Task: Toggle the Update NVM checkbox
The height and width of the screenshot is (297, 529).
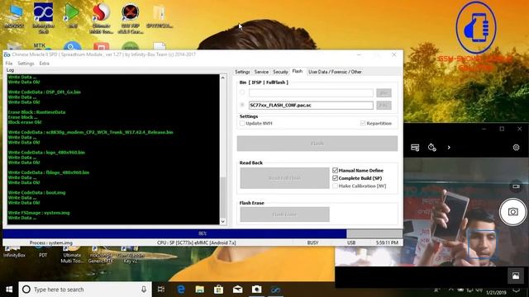Action: tap(242, 123)
